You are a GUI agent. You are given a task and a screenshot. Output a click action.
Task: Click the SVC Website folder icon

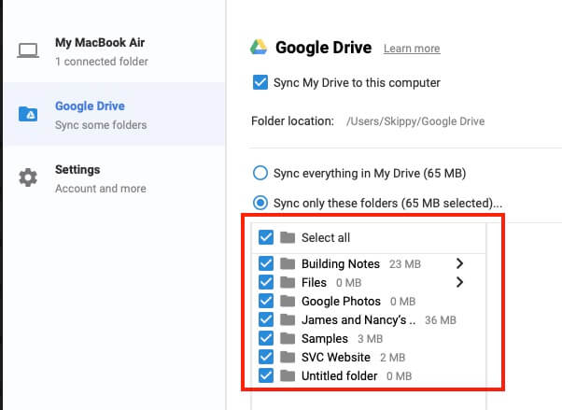[x=288, y=357]
